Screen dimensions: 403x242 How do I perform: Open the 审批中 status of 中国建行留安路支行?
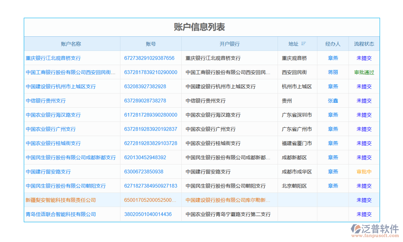[364, 171]
